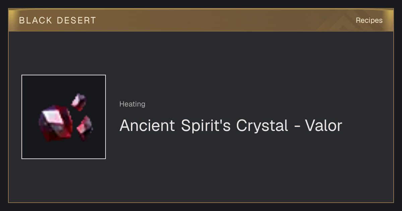Screen dimensions: 402x211
Task: Click the word DESERT in the header
Action: [76, 20]
